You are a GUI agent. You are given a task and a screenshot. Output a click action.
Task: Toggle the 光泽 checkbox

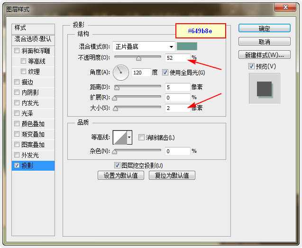pos(17,113)
